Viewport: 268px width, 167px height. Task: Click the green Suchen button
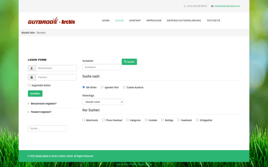[129, 62]
